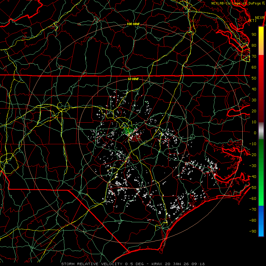Click the positive 70 value on velocity scale

point(254,56)
